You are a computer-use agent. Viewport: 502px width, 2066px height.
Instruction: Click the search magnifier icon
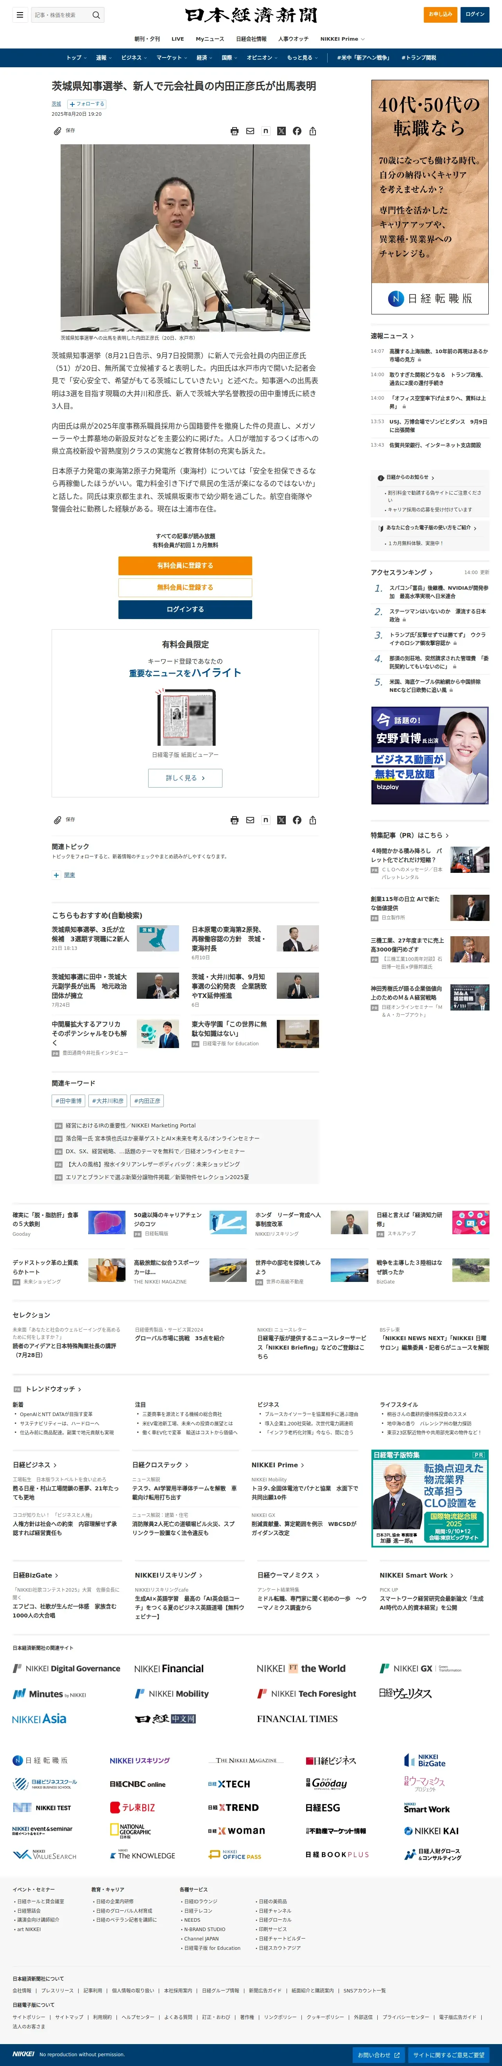(96, 14)
